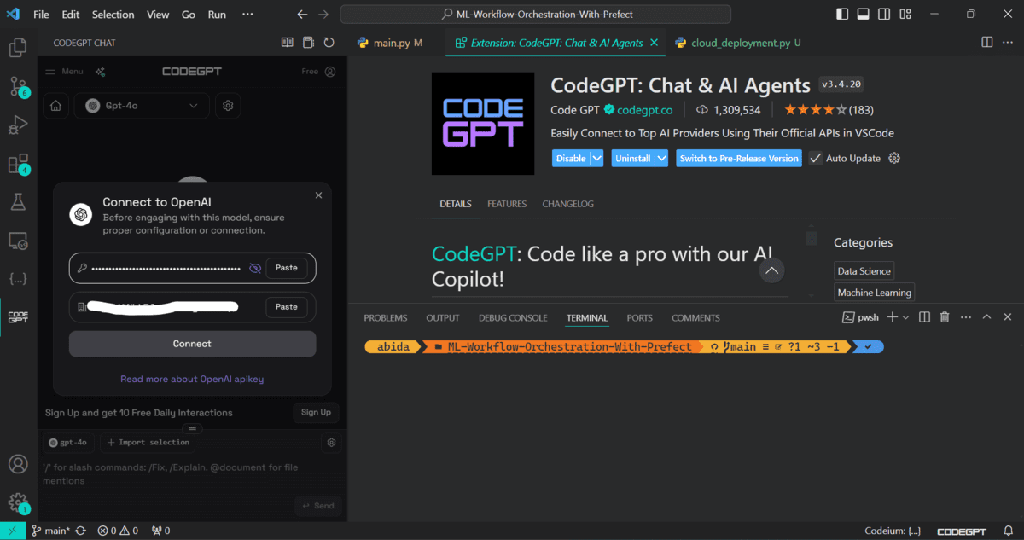The height and width of the screenshot is (540, 1024).
Task: Open the title bar overflow menu ellipsis
Action: pyautogui.click(x=247, y=15)
